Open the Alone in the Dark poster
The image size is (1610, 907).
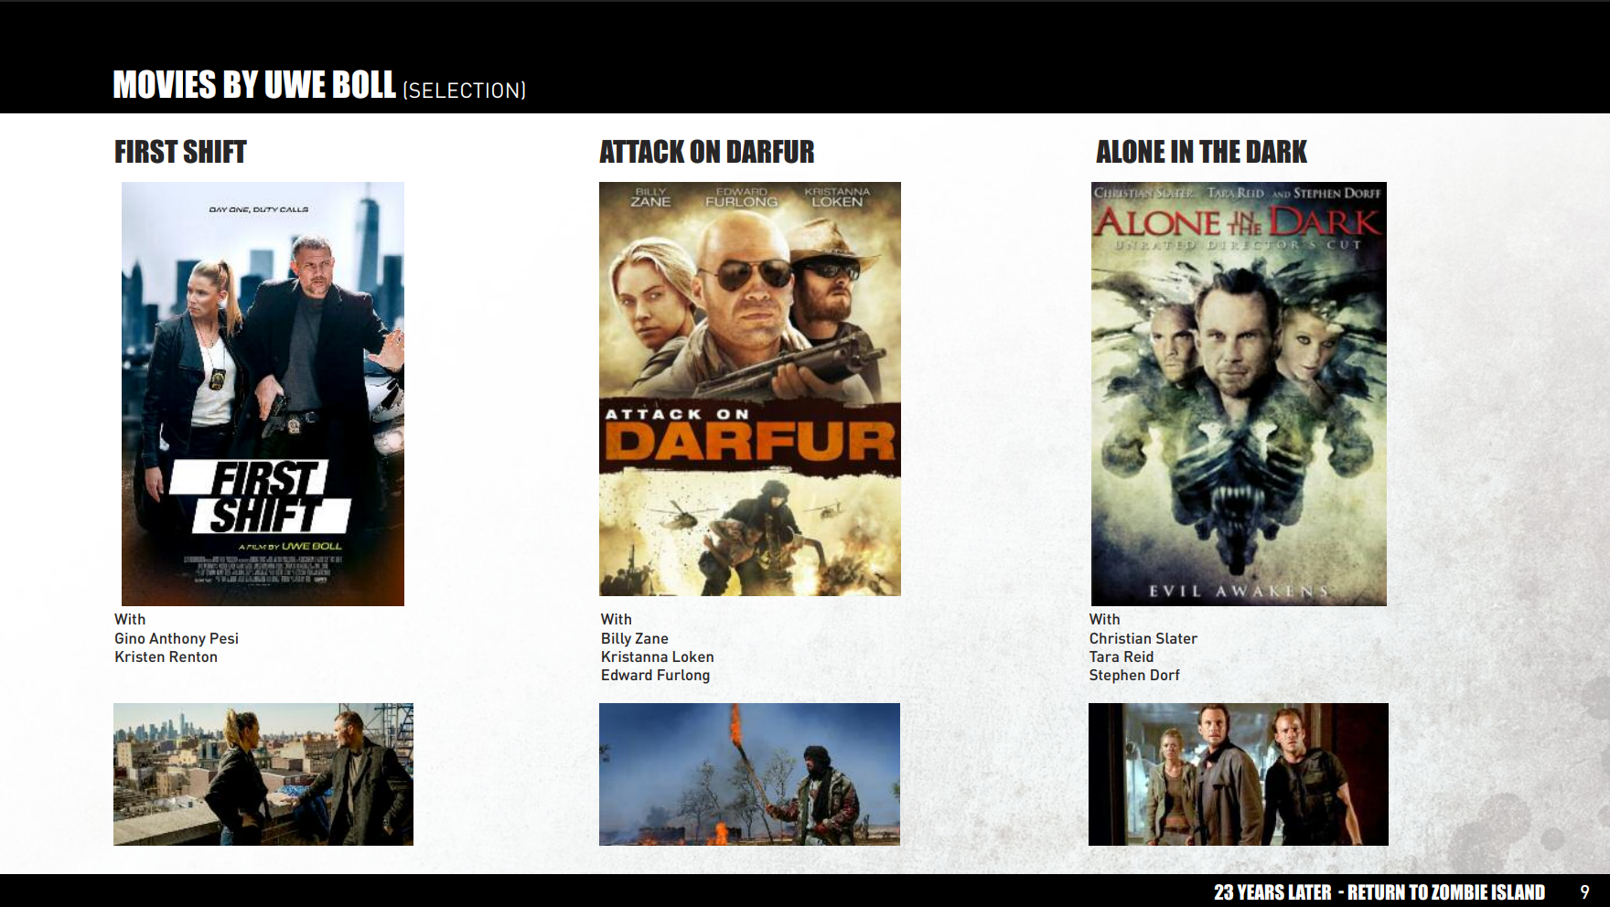point(1239,393)
